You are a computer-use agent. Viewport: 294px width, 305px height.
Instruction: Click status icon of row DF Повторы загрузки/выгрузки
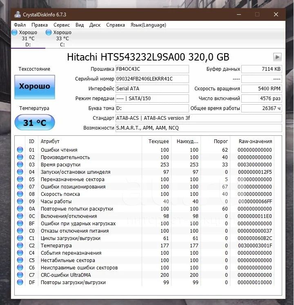pos(20,282)
